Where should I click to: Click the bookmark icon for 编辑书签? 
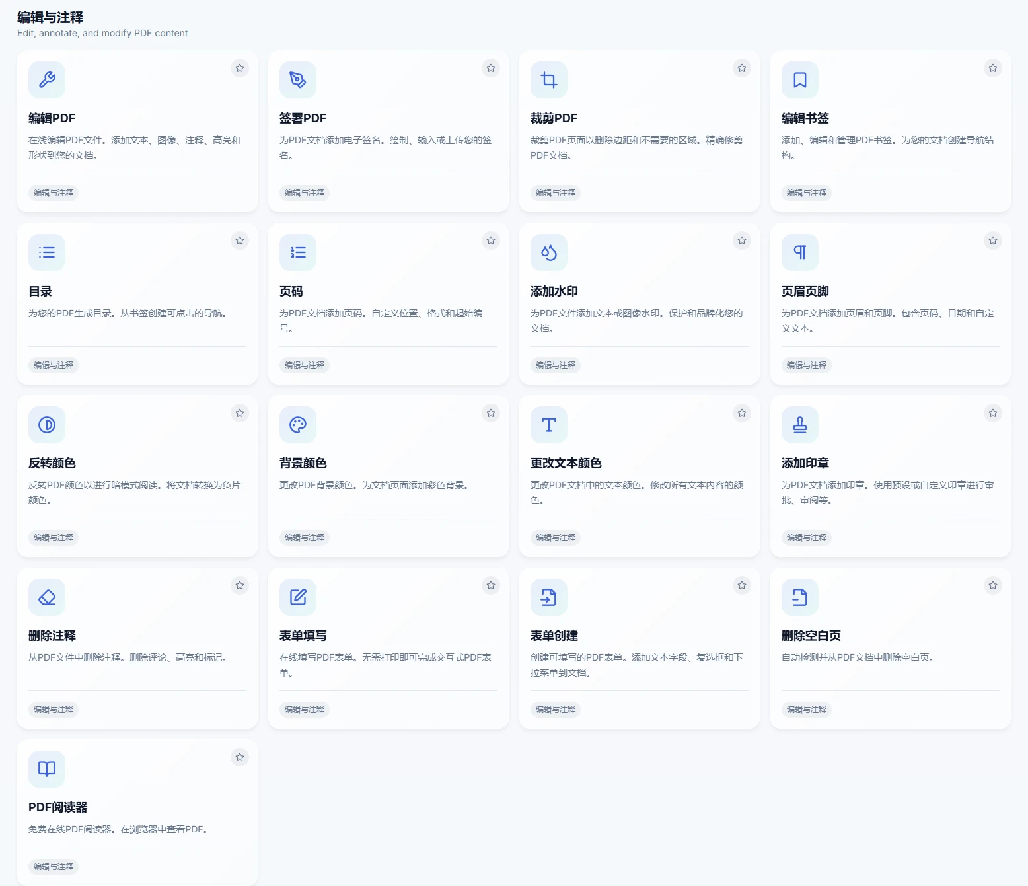(800, 80)
